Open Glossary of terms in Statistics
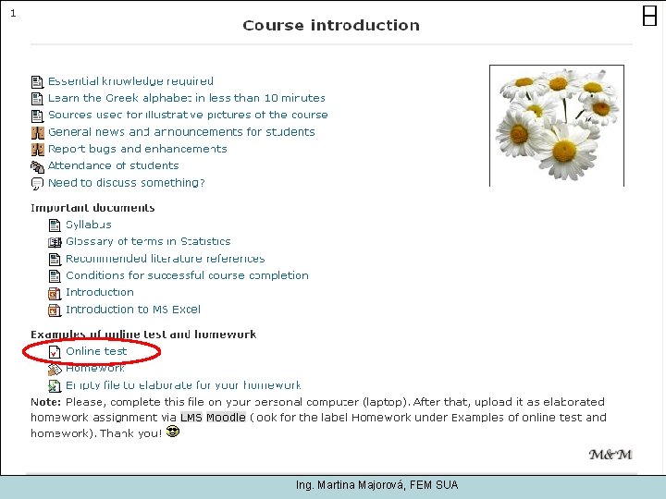This screenshot has height=499, width=666. coord(148,241)
